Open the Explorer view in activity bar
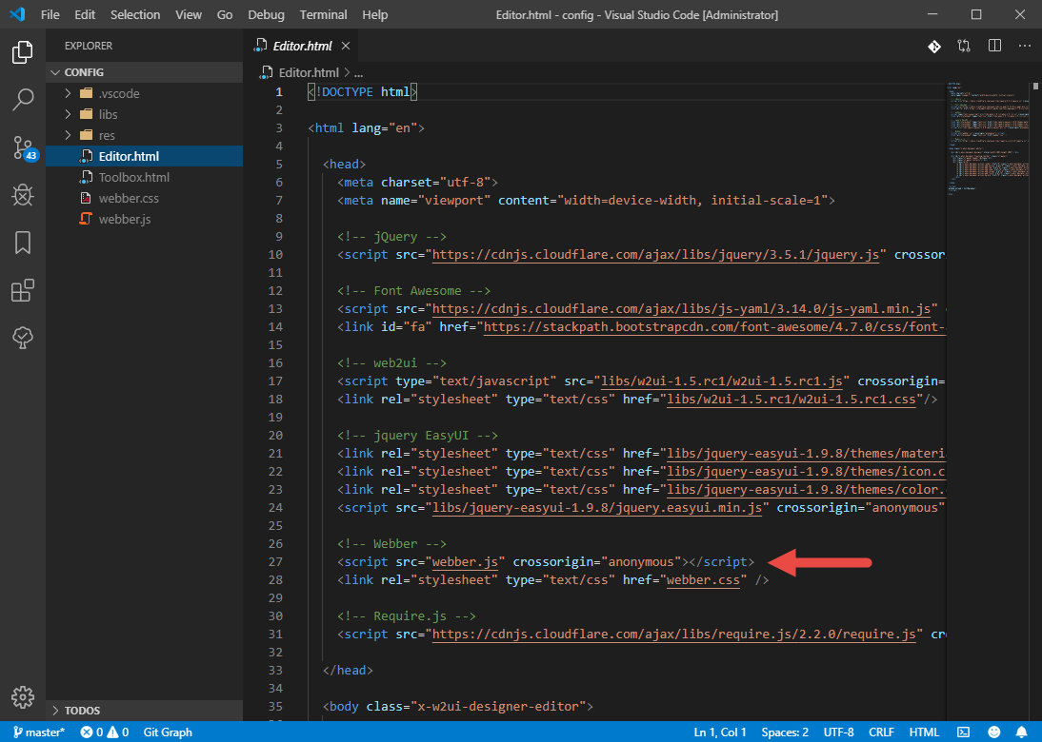 click(x=23, y=51)
